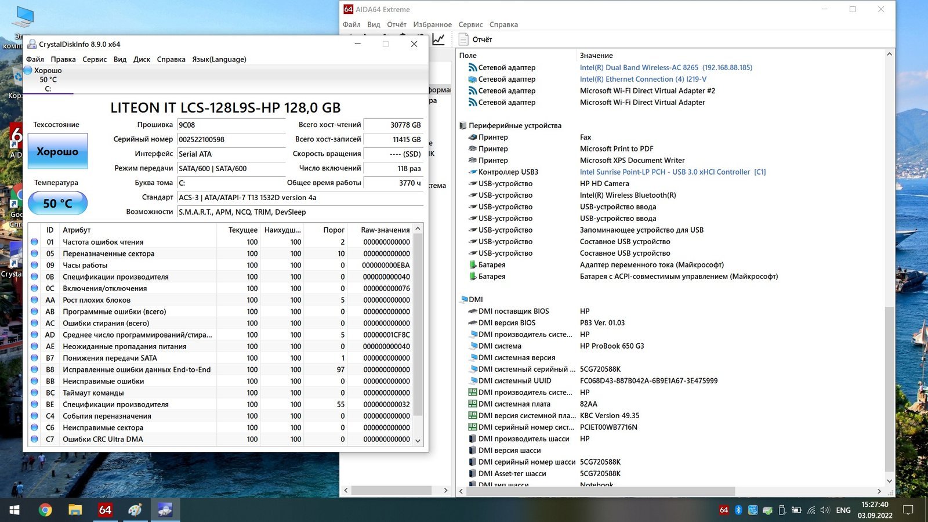Click the AIDA64 benchmark graph toolbar icon
928x522 pixels.
click(438, 39)
